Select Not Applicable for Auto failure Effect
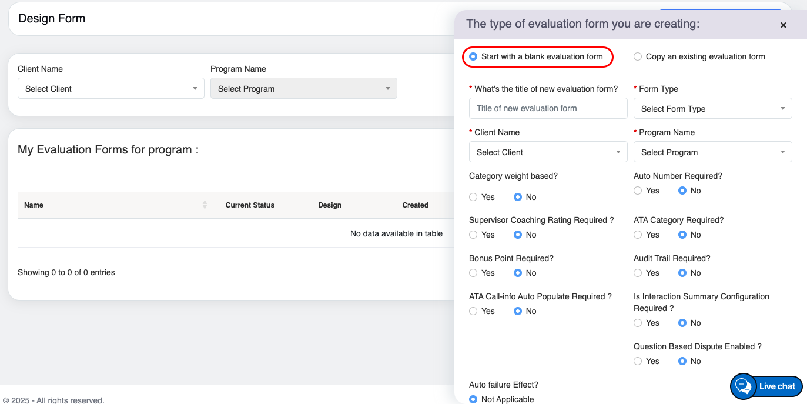 click(x=474, y=399)
